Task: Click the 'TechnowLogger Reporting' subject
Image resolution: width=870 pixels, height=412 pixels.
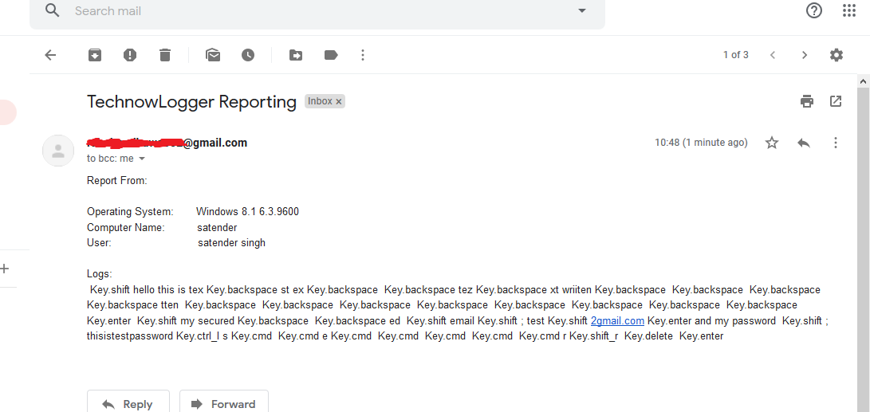Action: click(x=191, y=101)
